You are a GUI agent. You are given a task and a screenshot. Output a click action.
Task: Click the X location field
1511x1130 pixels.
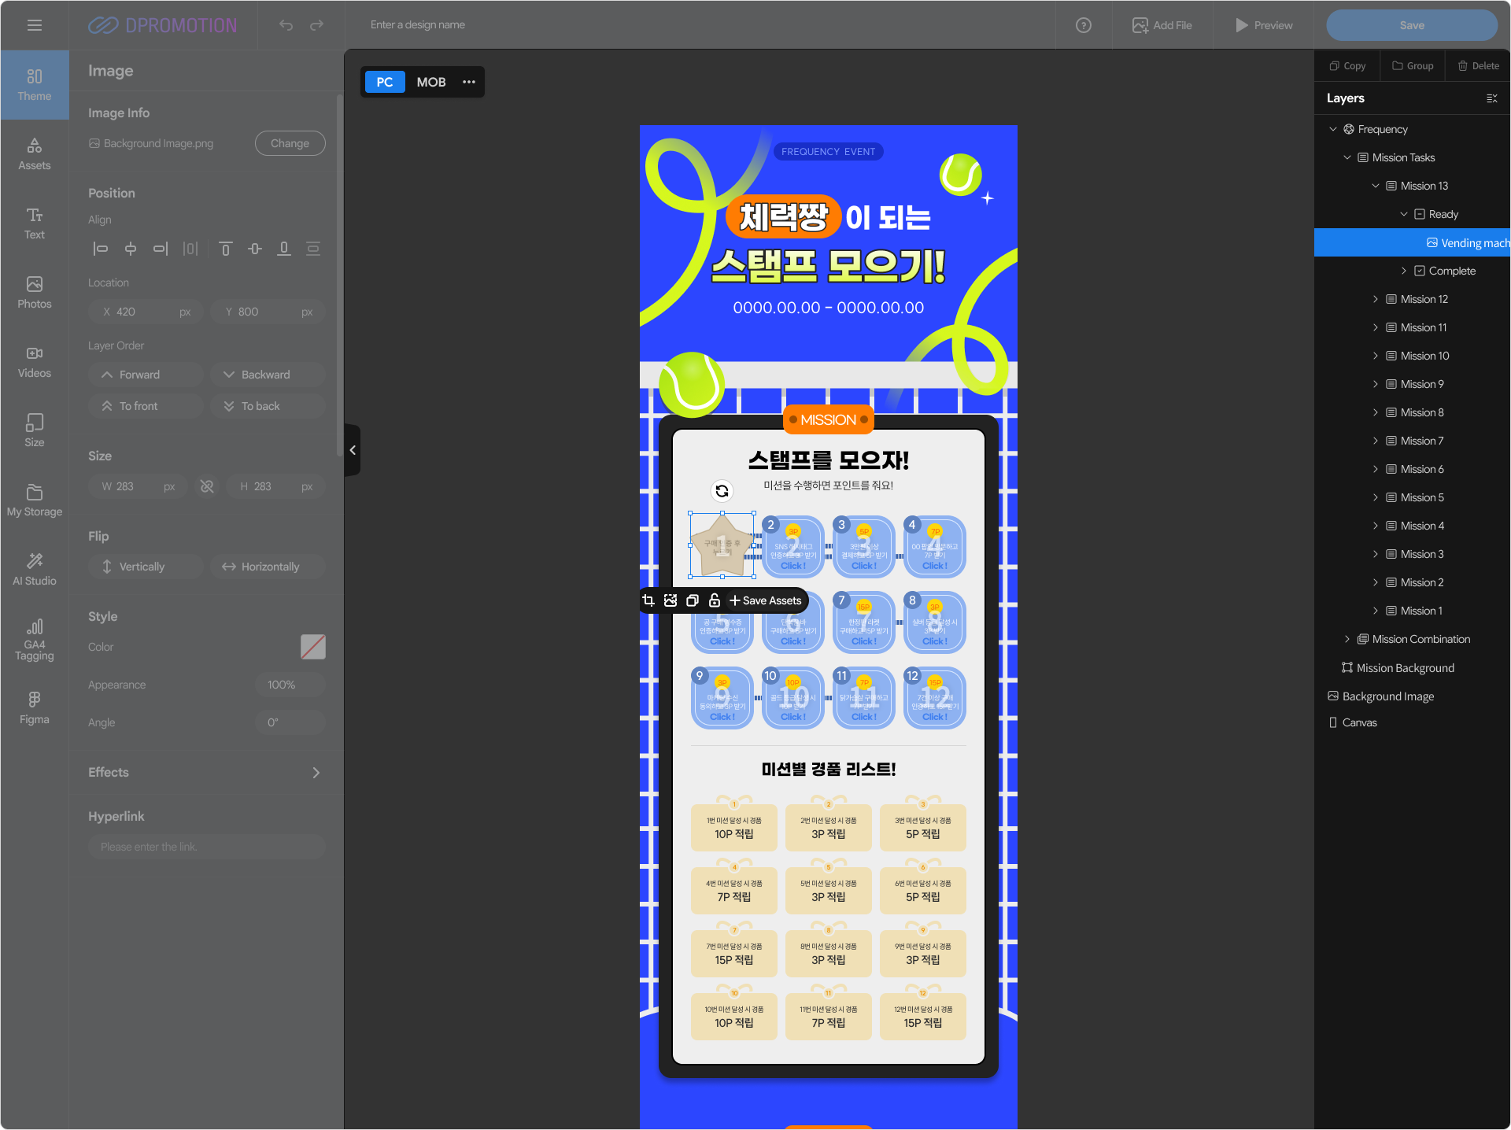146,312
